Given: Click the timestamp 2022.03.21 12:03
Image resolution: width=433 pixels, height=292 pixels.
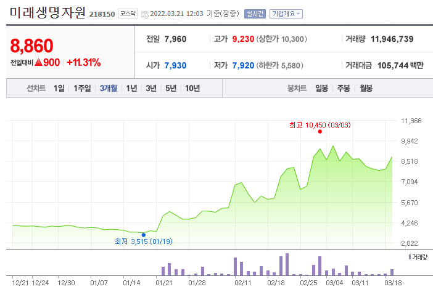Looking at the screenshot, I should tap(177, 14).
